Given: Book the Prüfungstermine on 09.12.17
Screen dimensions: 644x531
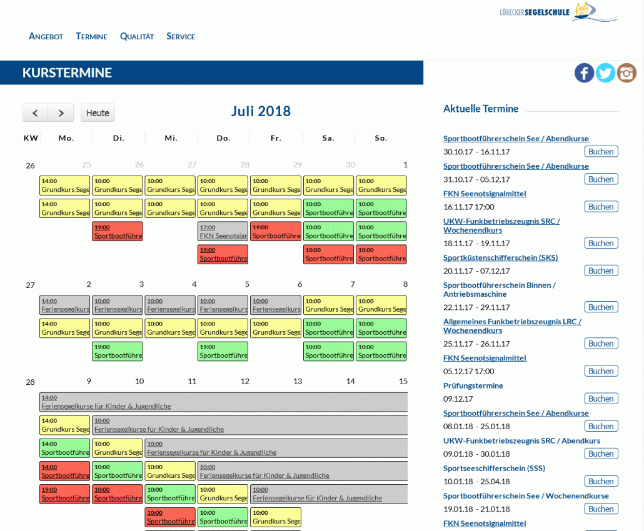Looking at the screenshot, I should pos(601,399).
